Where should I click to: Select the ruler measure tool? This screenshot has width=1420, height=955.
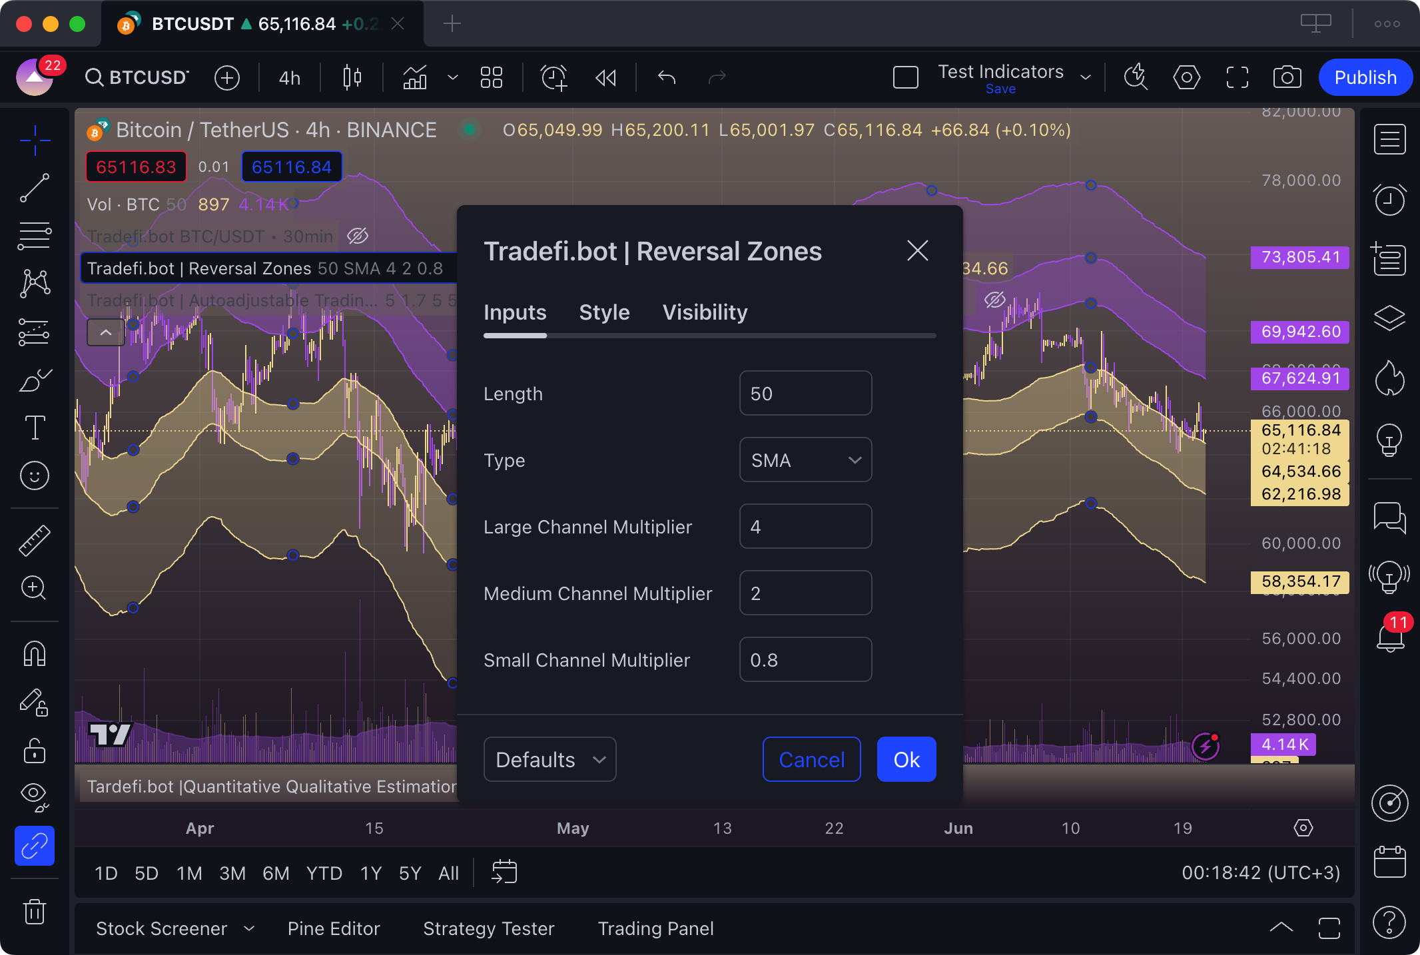tap(35, 540)
